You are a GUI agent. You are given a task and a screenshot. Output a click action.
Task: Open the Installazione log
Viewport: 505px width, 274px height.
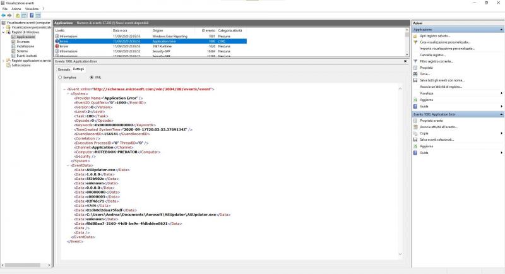[25, 46]
